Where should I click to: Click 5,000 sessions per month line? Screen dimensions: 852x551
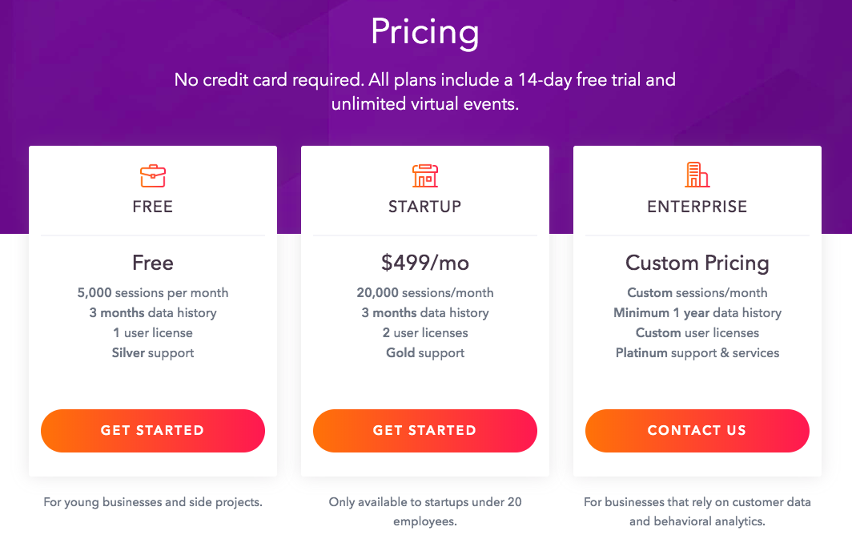[153, 293]
